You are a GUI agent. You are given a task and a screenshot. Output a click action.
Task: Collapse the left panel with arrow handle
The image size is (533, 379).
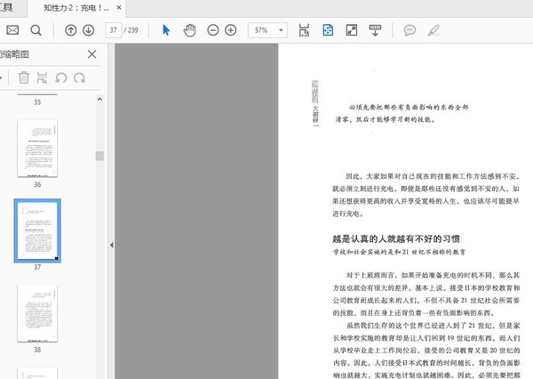pyautogui.click(x=111, y=245)
